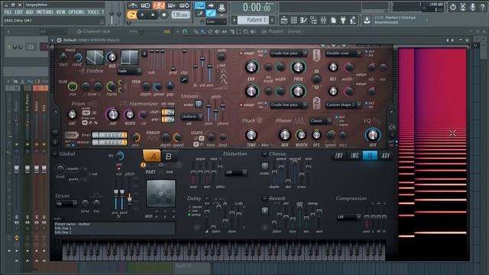Open the TOOLS menu
This screenshot has width=489, height=275.
[x=93, y=12]
